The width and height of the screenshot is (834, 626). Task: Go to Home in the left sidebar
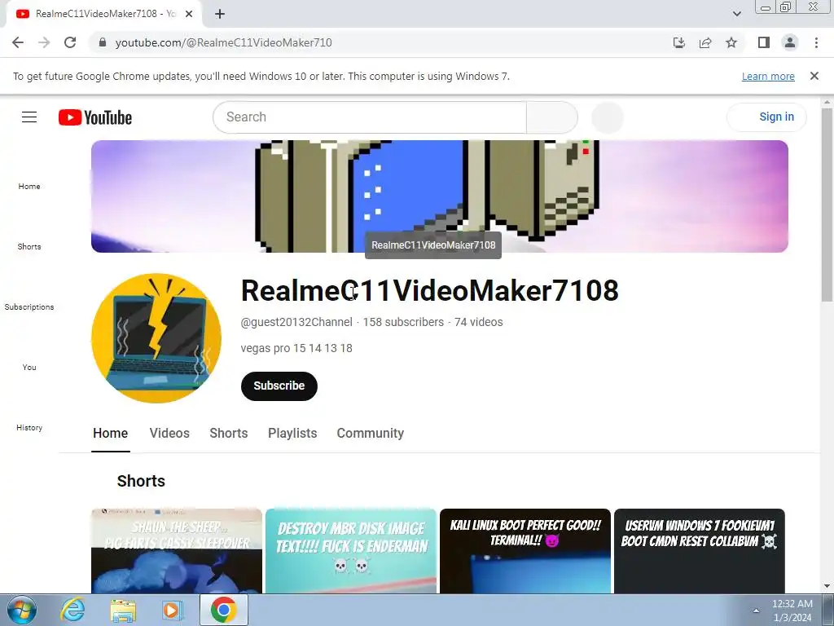[29, 187]
